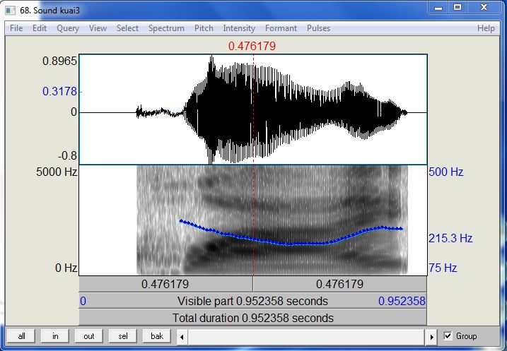507x351 pixels.
Task: Click the 'out' zoom button
Action: [89, 336]
